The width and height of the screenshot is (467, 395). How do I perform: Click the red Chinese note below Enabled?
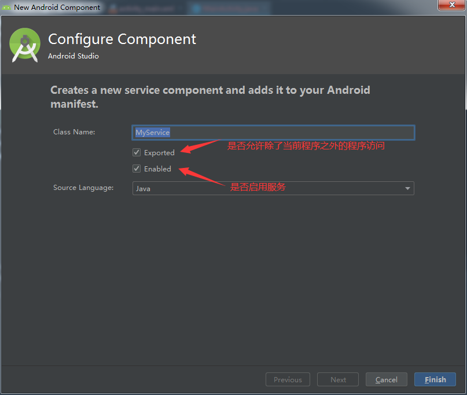point(258,186)
